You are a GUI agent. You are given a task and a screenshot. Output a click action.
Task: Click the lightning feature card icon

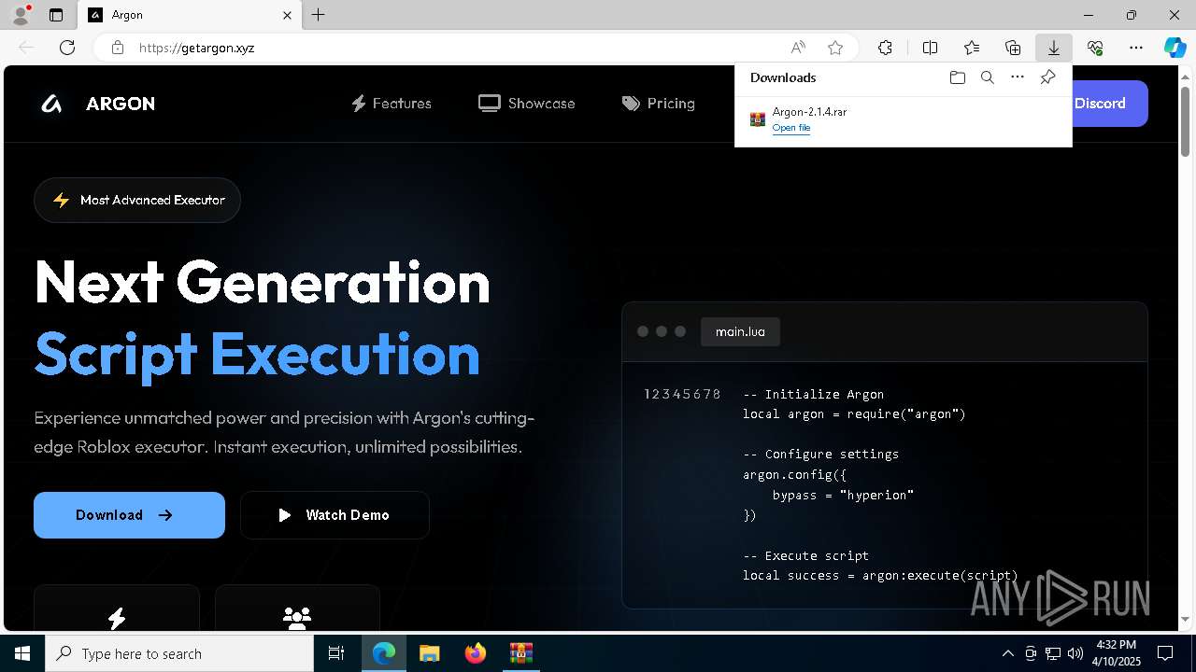(x=117, y=617)
